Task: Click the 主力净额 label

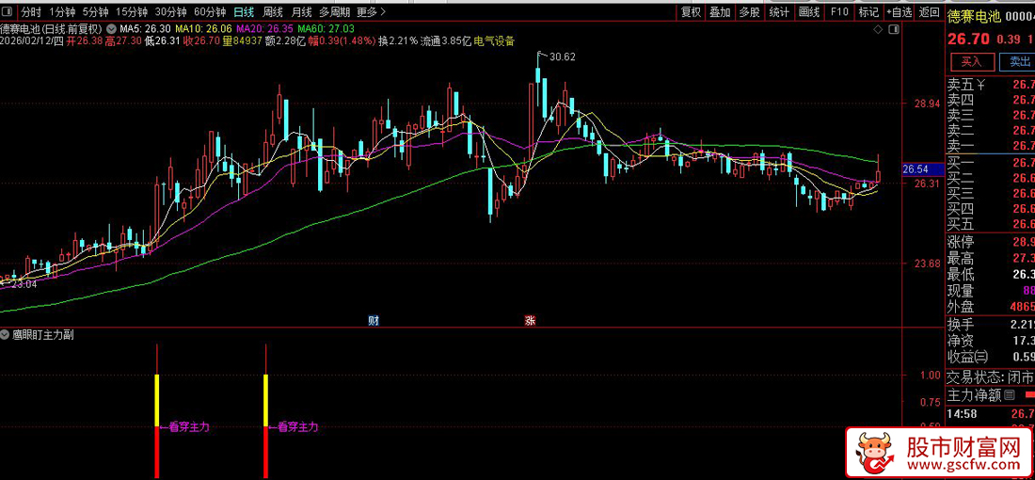Action: (974, 396)
